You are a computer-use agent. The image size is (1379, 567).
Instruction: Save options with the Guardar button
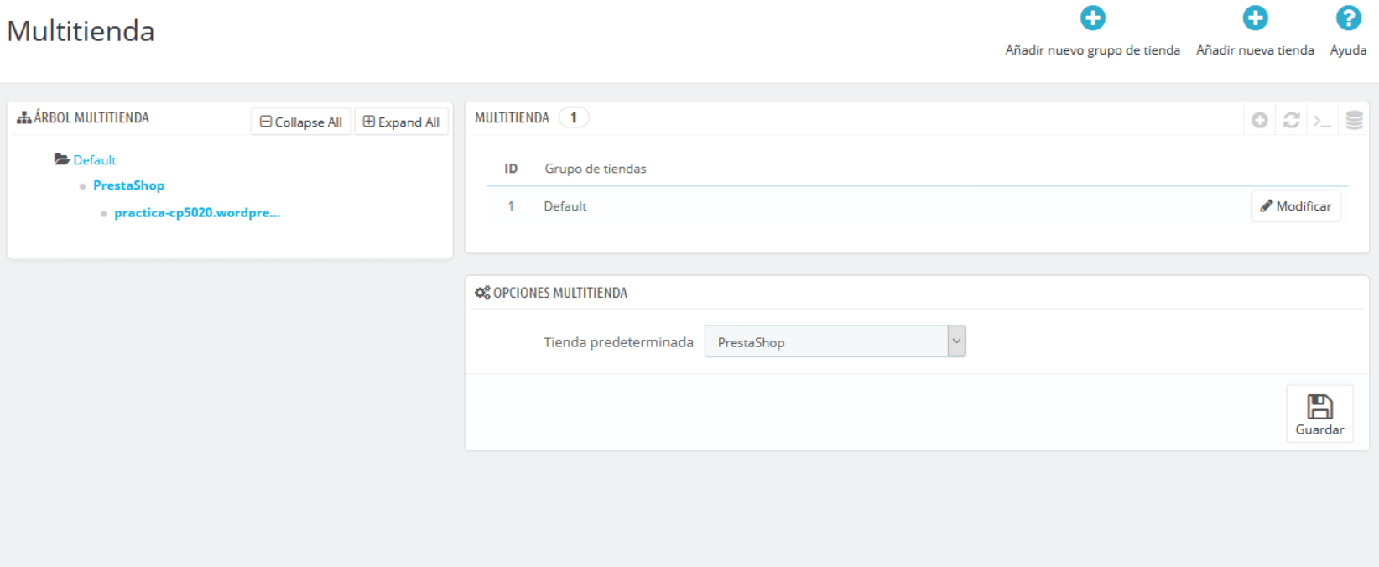[x=1319, y=414]
